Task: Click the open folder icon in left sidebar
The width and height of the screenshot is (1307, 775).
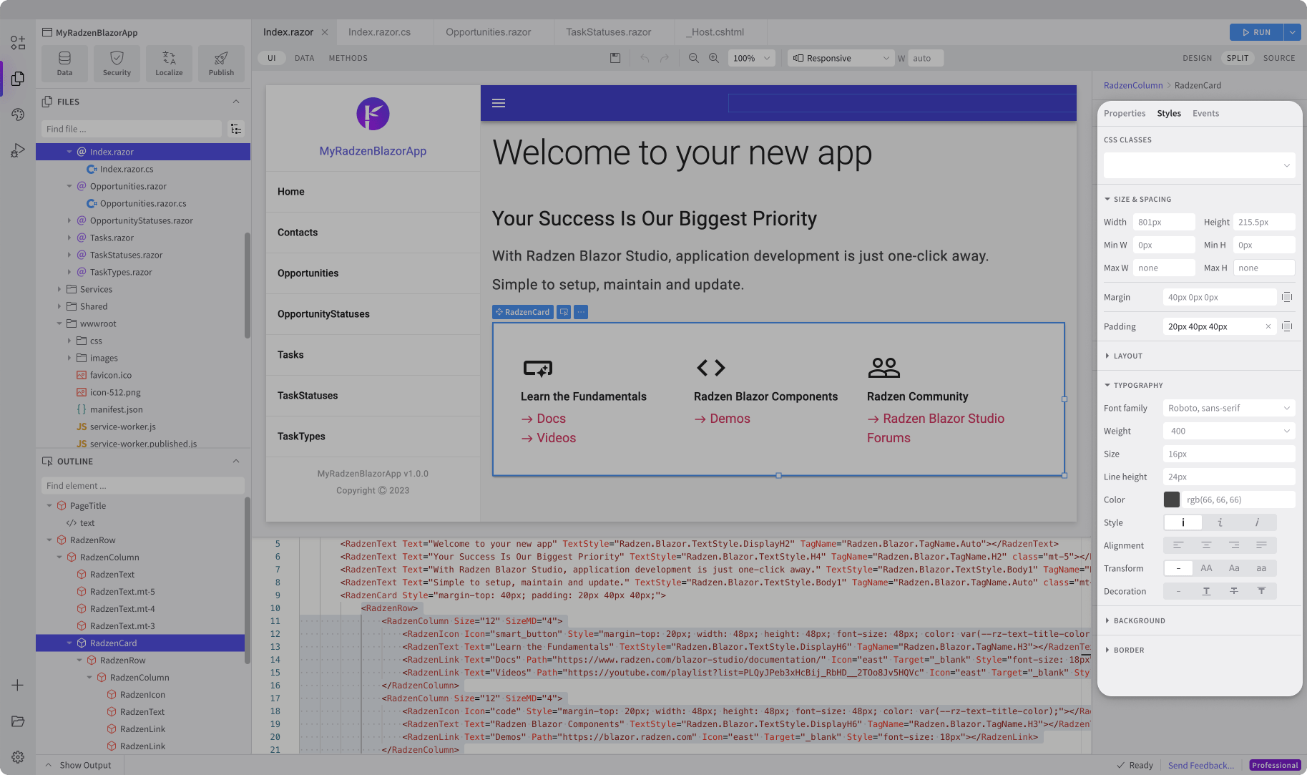Action: [x=18, y=721]
